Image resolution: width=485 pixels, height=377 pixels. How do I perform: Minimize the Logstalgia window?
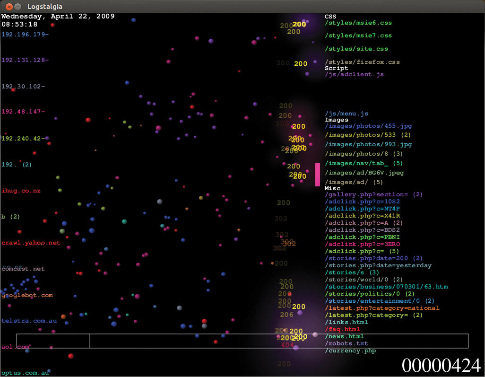click(x=18, y=7)
